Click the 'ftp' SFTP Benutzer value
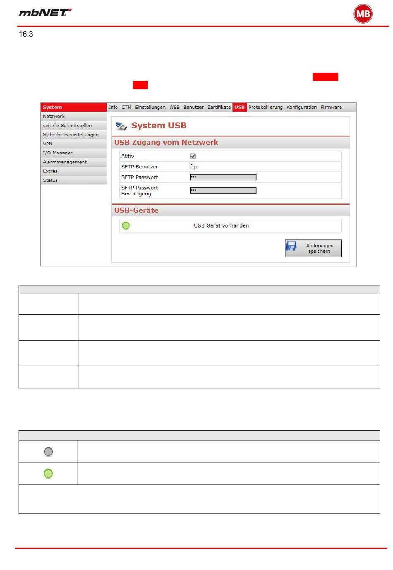The image size is (393, 570). point(194,167)
